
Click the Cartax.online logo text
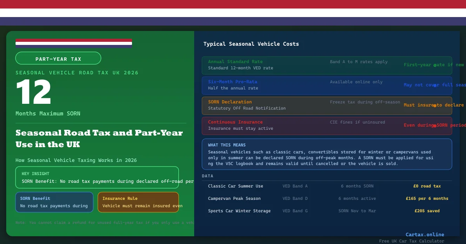425,234
